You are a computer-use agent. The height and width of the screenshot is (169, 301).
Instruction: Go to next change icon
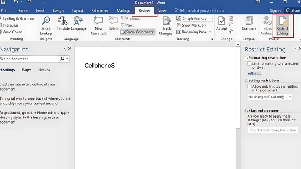(231, 32)
